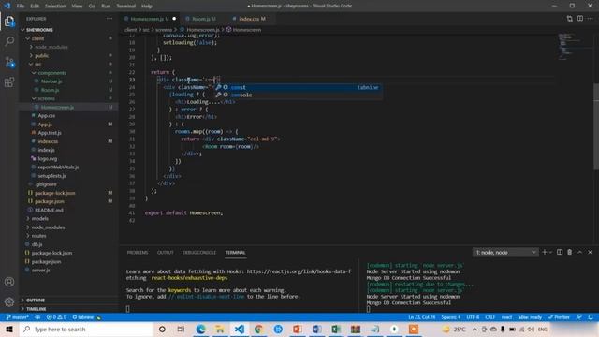Open the File menu
Screen dimensions: 599x337
point(21,7)
